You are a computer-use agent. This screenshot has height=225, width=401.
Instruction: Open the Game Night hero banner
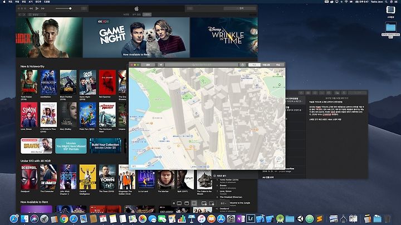click(136, 37)
